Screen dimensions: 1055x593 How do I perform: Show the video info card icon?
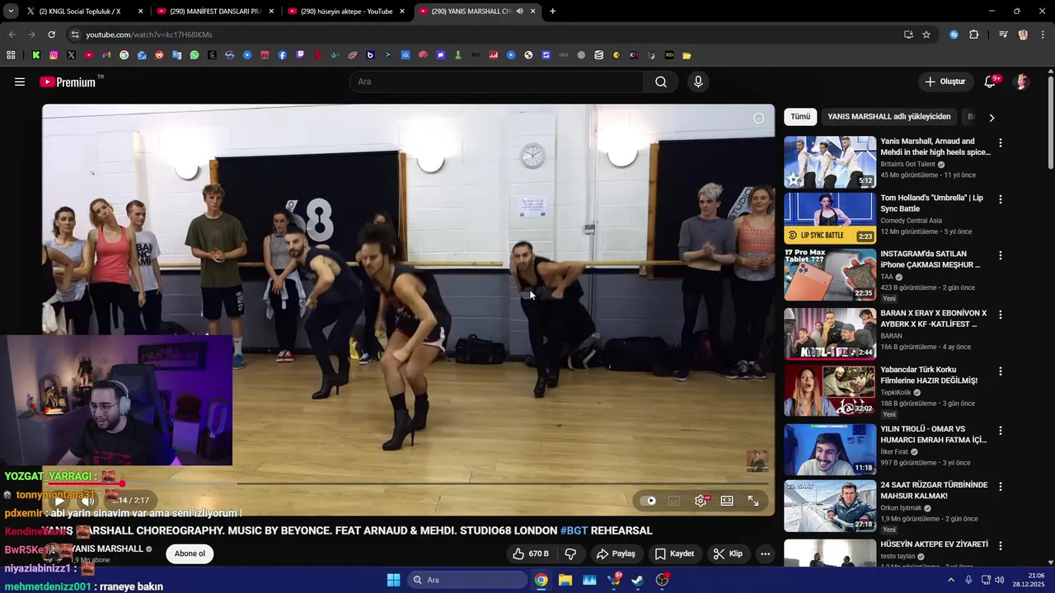759,118
